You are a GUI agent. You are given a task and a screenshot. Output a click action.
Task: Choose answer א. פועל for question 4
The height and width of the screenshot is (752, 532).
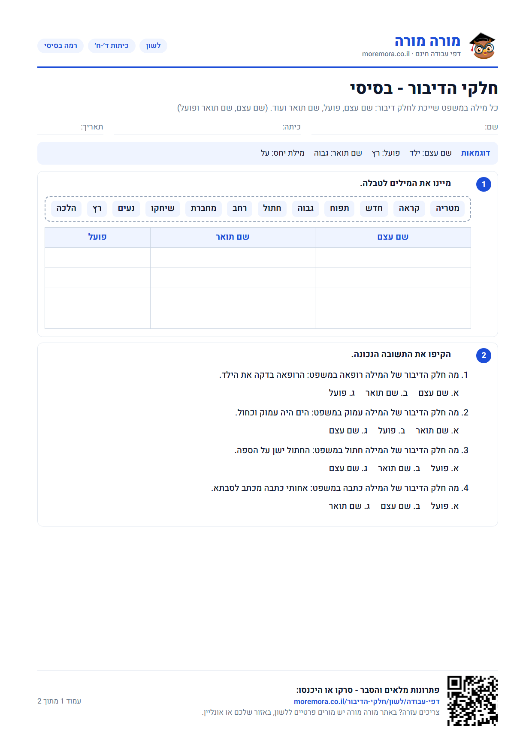point(445,506)
